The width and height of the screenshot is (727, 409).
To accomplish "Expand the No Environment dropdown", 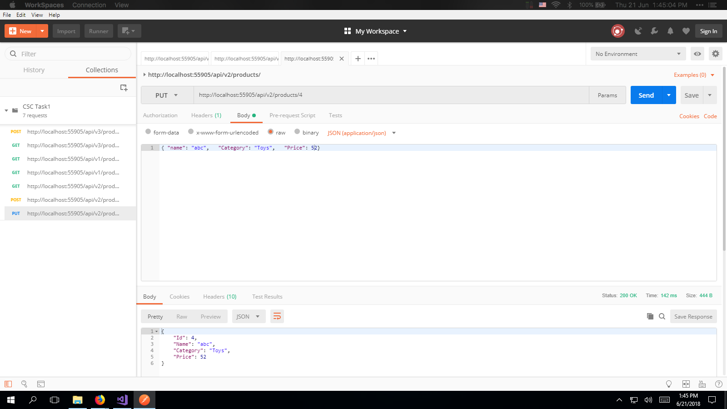I will tap(638, 54).
